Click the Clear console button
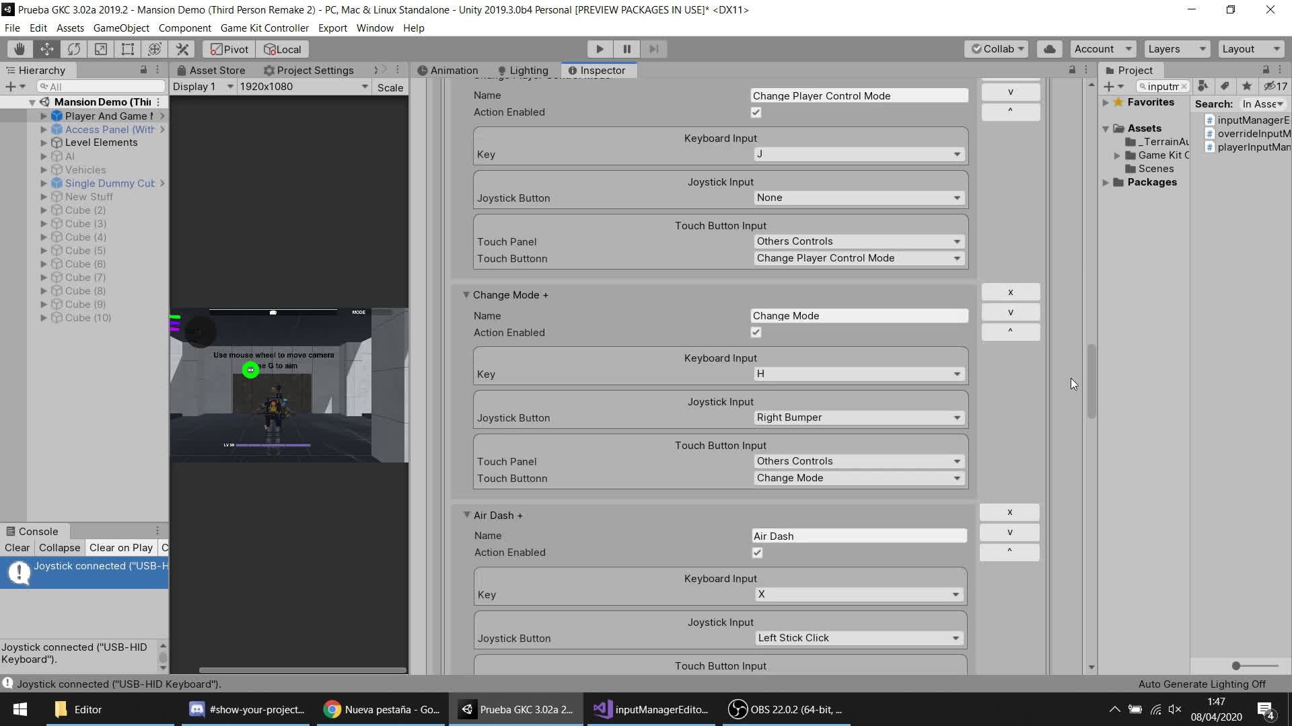1292x726 pixels. point(17,548)
